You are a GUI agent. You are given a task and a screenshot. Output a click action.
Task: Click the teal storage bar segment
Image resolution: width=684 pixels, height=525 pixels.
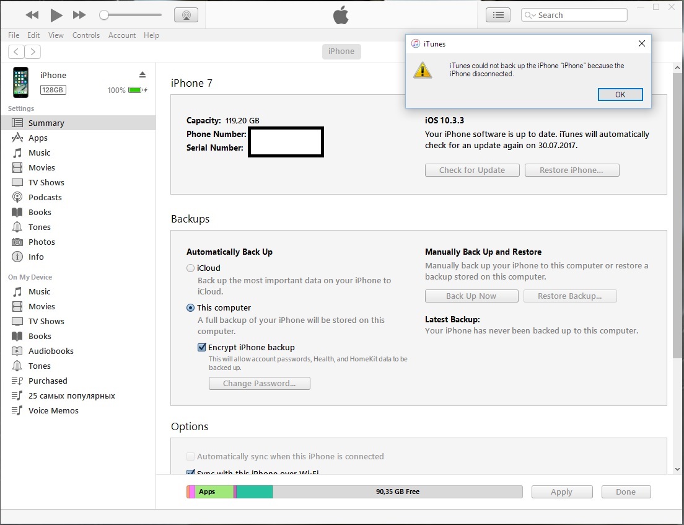[x=254, y=492]
